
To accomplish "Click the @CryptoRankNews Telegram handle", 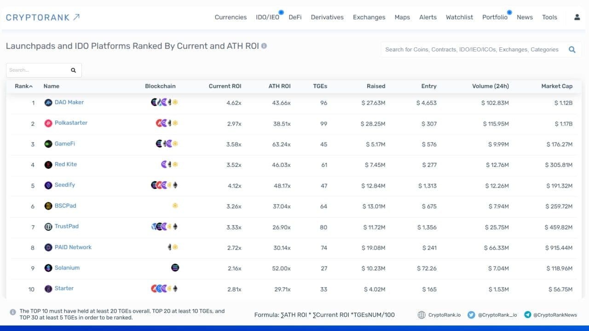I will [555, 315].
